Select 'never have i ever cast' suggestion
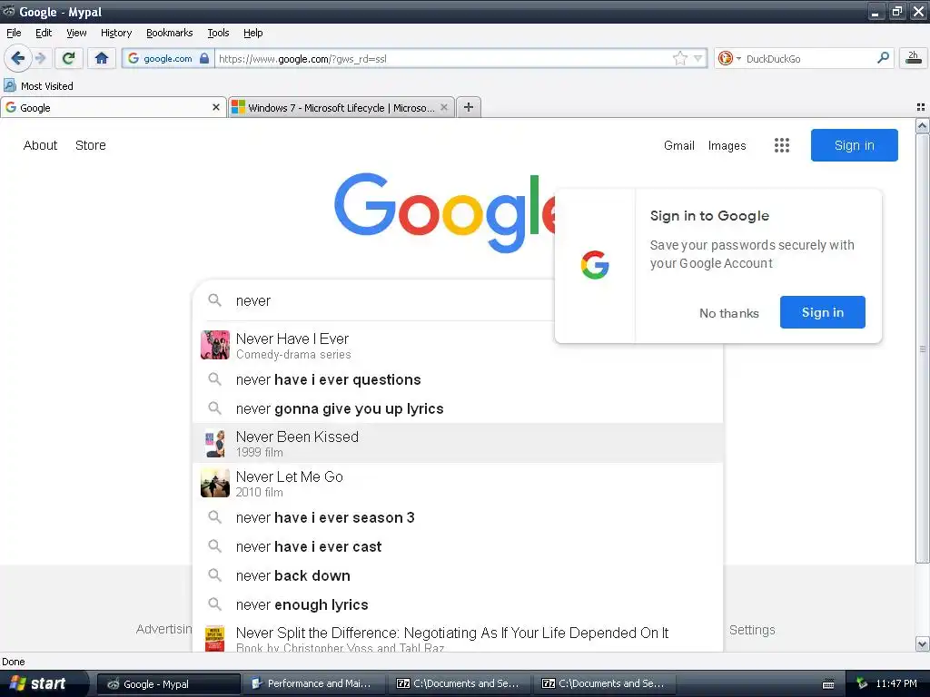The width and height of the screenshot is (930, 697). pyautogui.click(x=458, y=546)
